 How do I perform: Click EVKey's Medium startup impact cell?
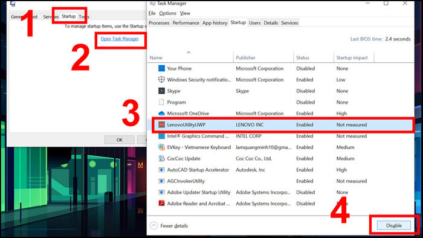[x=345, y=147]
